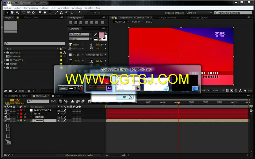Go to LOGO in composition navigator
255x159 pixels.
(149, 22)
